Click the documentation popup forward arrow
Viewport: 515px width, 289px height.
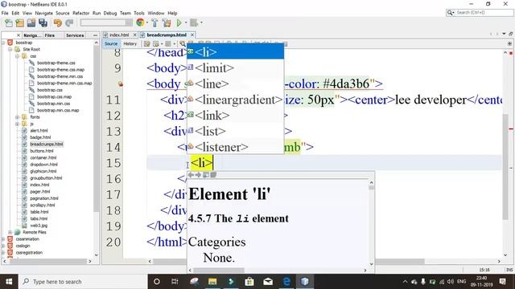[x=198, y=175]
